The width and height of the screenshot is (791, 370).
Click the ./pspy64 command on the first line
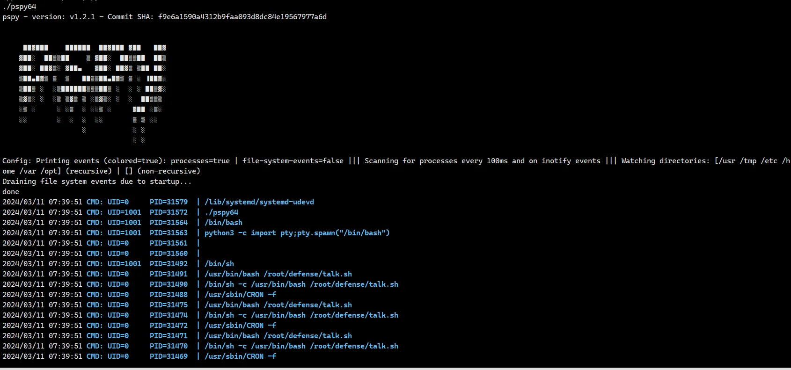(19, 7)
